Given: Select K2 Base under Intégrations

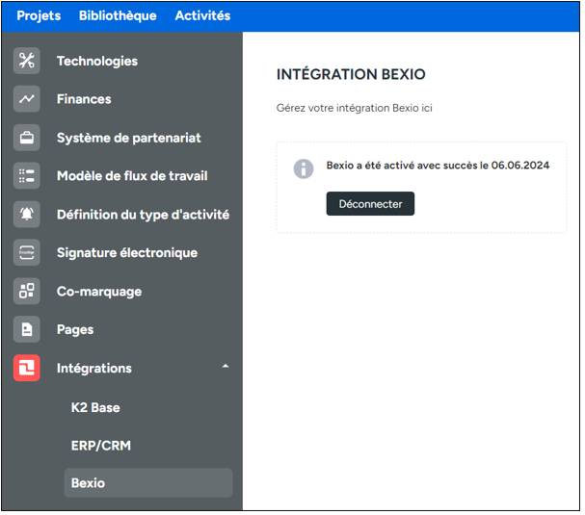Looking at the screenshot, I should pos(95,407).
